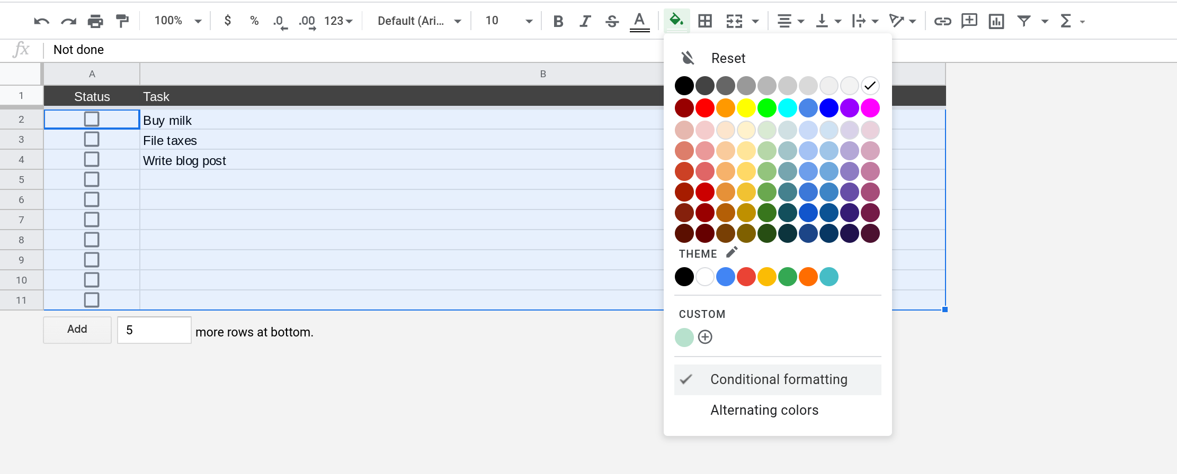Toggle Strikethrough formatting
1177x474 pixels.
click(x=612, y=21)
